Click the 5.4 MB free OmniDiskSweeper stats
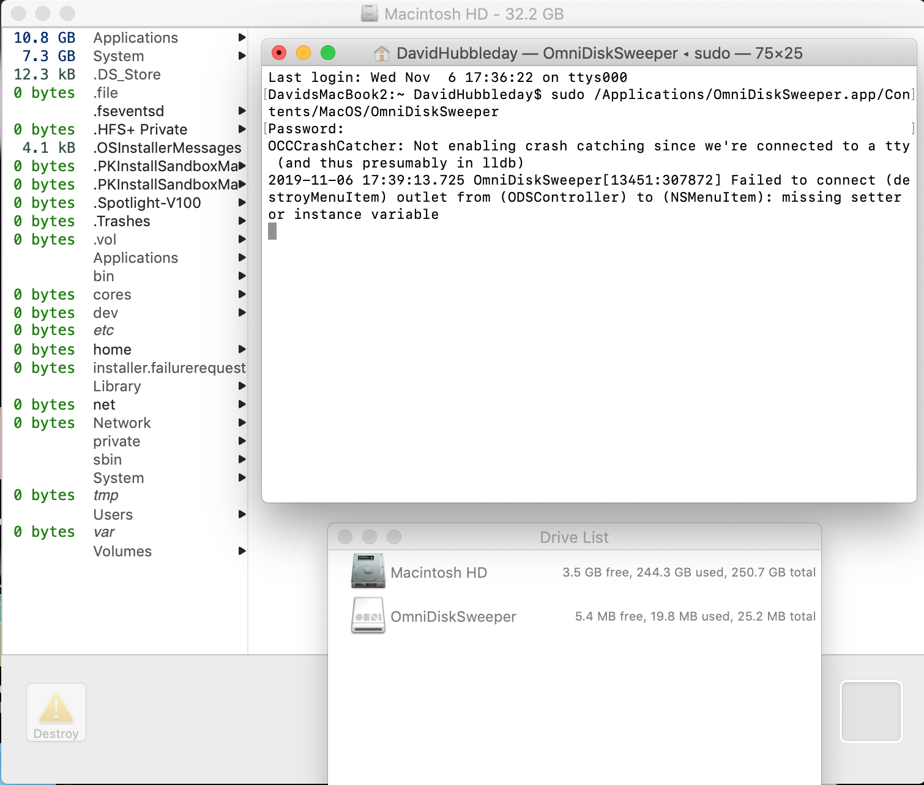The image size is (924, 785). [695, 616]
